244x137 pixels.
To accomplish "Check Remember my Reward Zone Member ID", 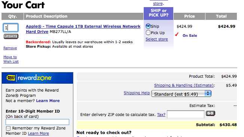I will [8, 128].
